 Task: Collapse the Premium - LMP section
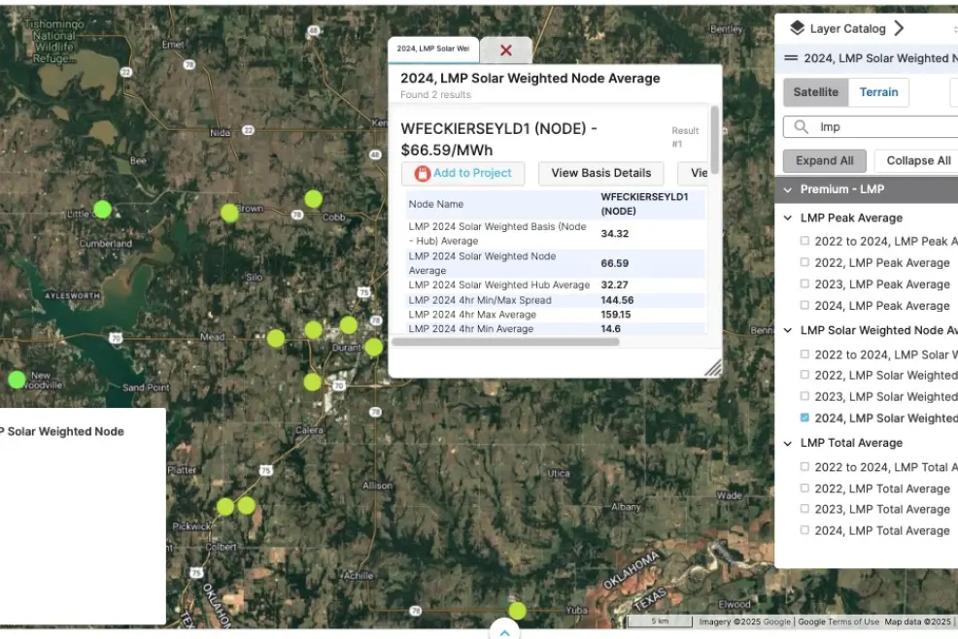788,189
